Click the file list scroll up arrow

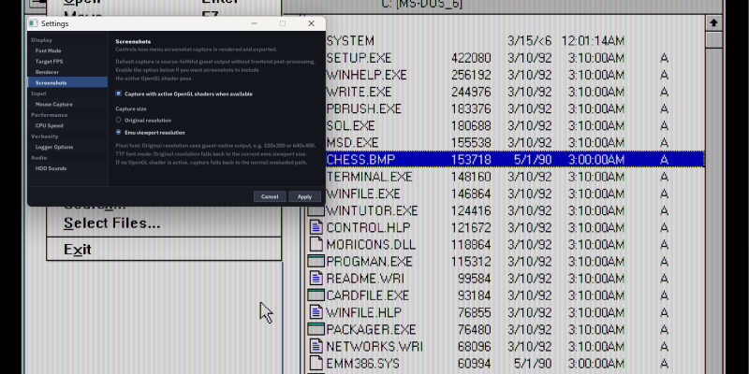[x=714, y=22]
